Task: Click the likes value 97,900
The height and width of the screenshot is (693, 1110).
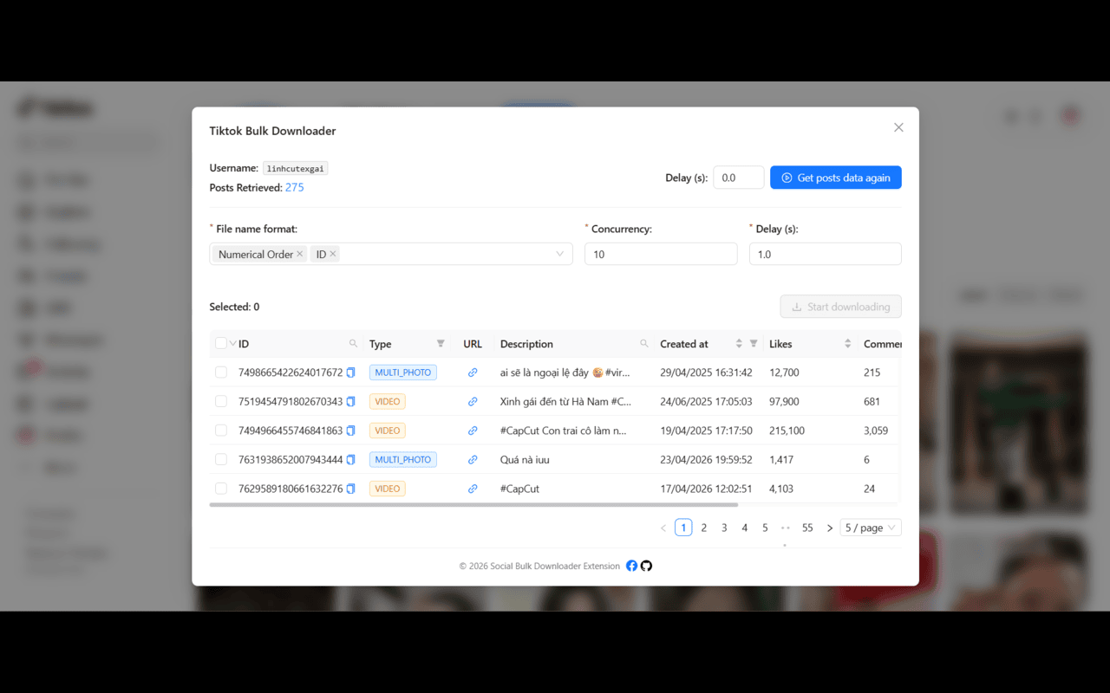Action: point(784,402)
